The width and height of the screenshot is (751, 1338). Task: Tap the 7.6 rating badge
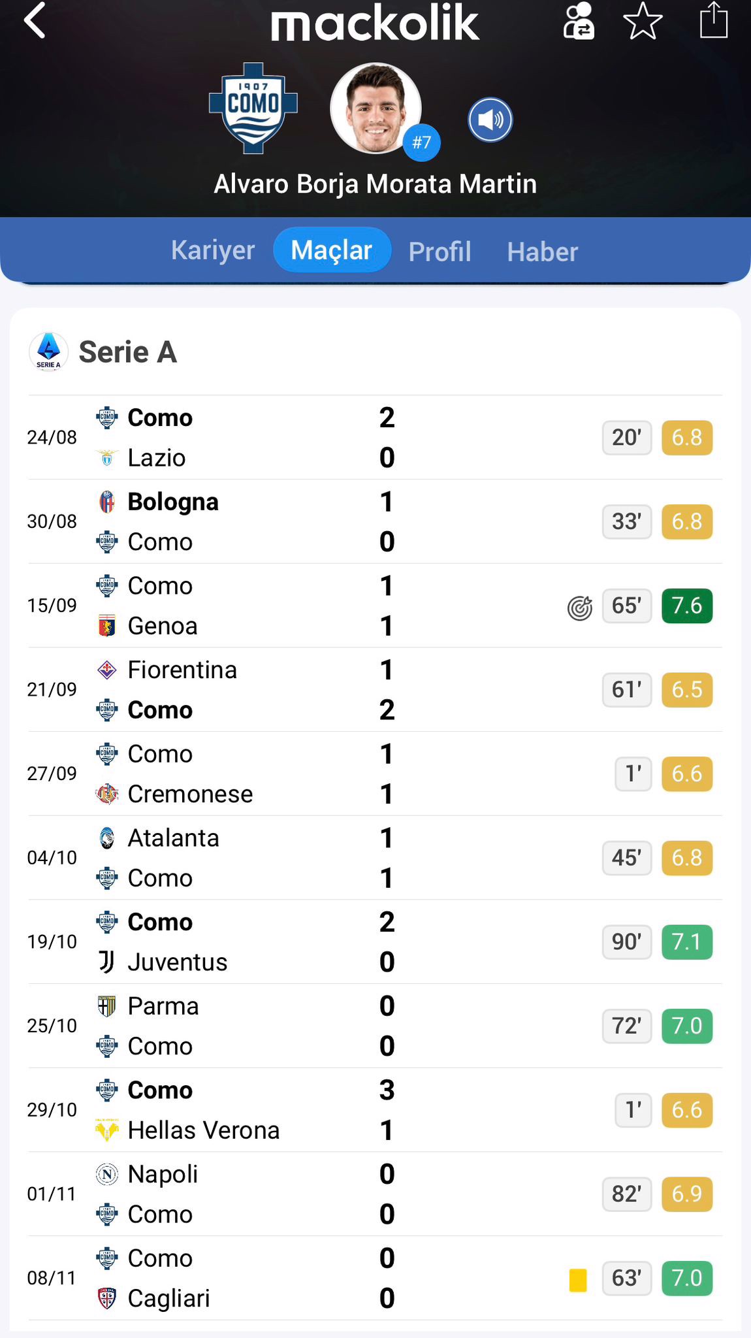(686, 606)
